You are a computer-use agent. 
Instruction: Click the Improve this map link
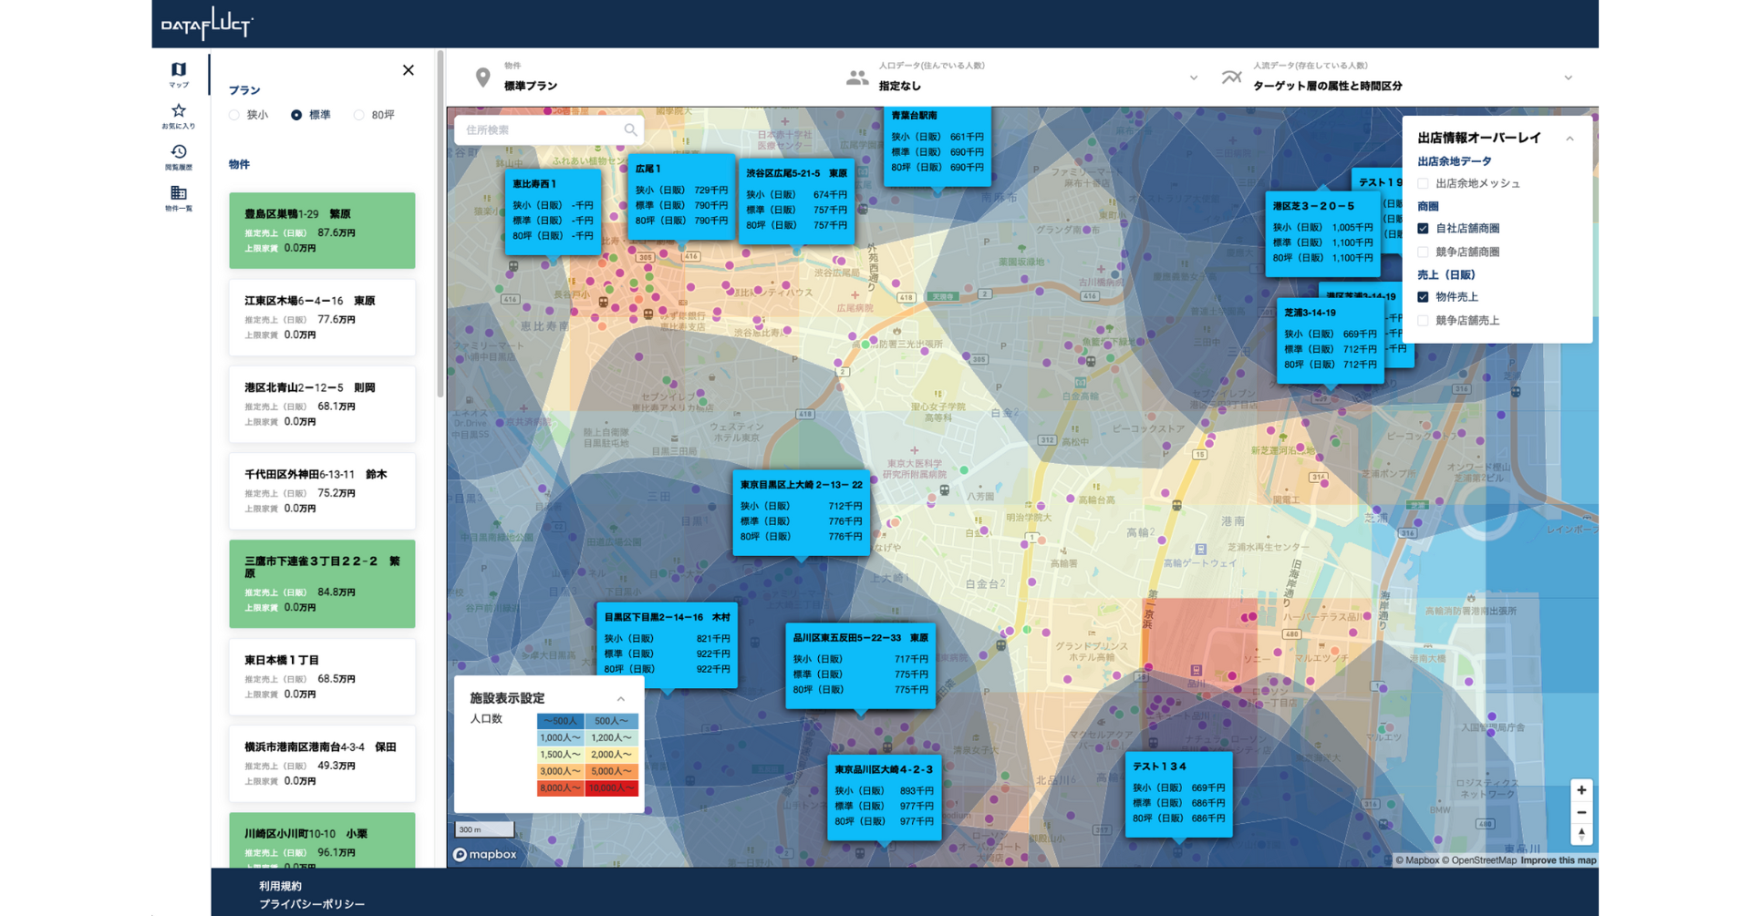[1559, 860]
